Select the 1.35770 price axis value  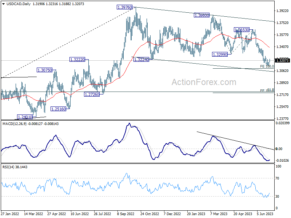tap(283, 35)
